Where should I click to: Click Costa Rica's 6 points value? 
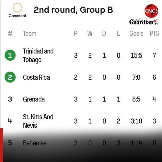154,77
